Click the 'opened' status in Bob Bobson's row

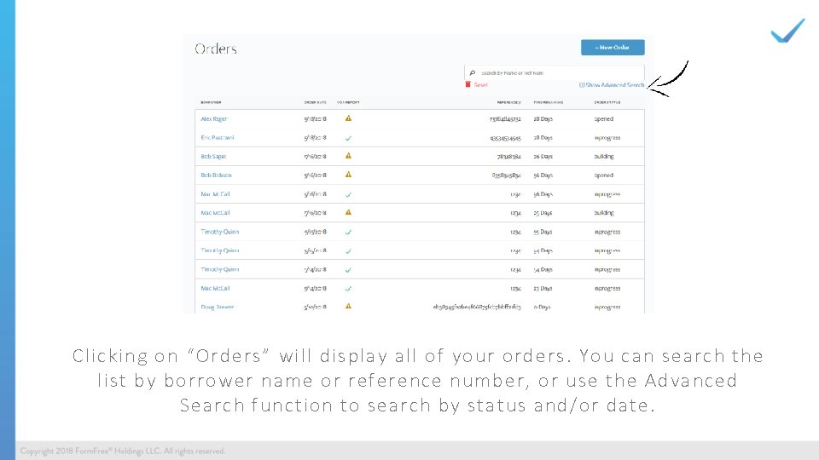tap(604, 175)
